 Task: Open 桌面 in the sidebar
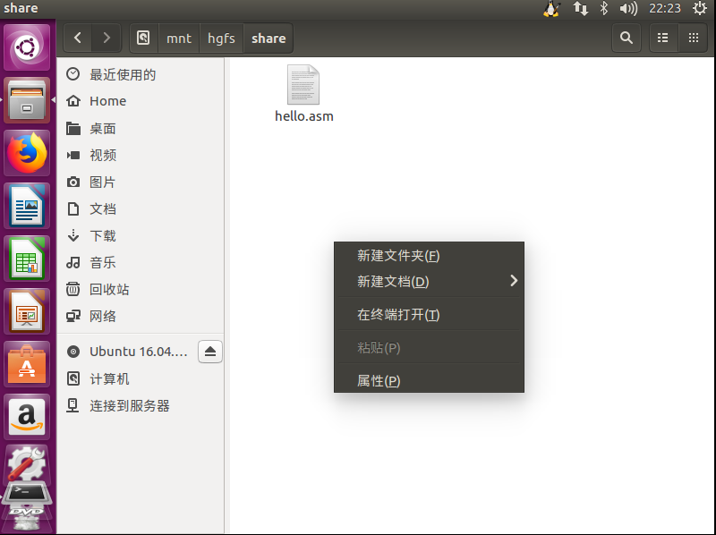point(141,128)
